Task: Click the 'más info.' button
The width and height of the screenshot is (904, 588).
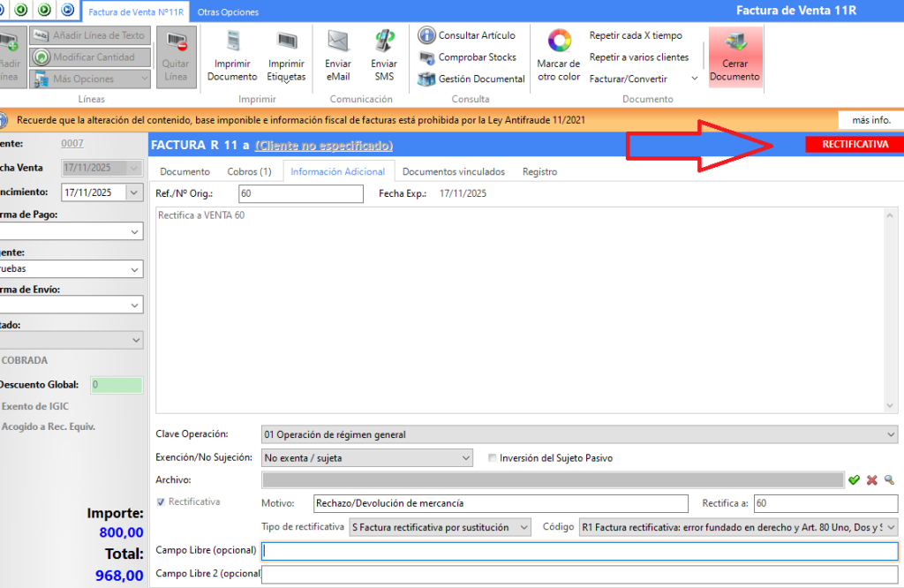Action: pyautogui.click(x=870, y=120)
